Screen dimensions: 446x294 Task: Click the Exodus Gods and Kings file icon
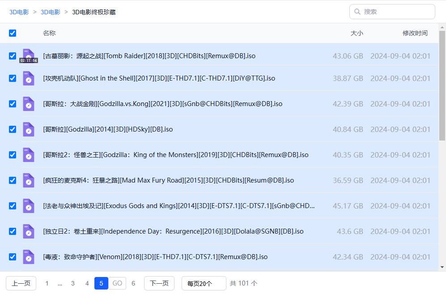coord(29,206)
